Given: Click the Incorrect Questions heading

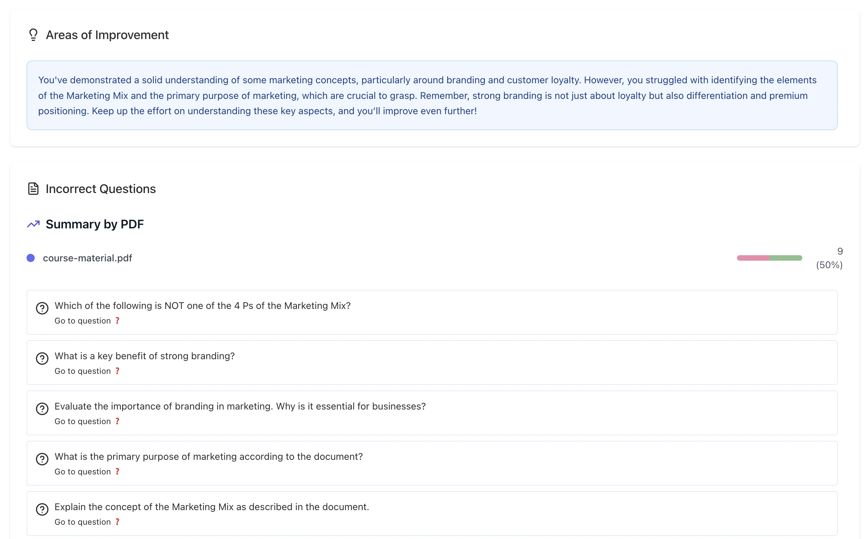Looking at the screenshot, I should pos(100,189).
